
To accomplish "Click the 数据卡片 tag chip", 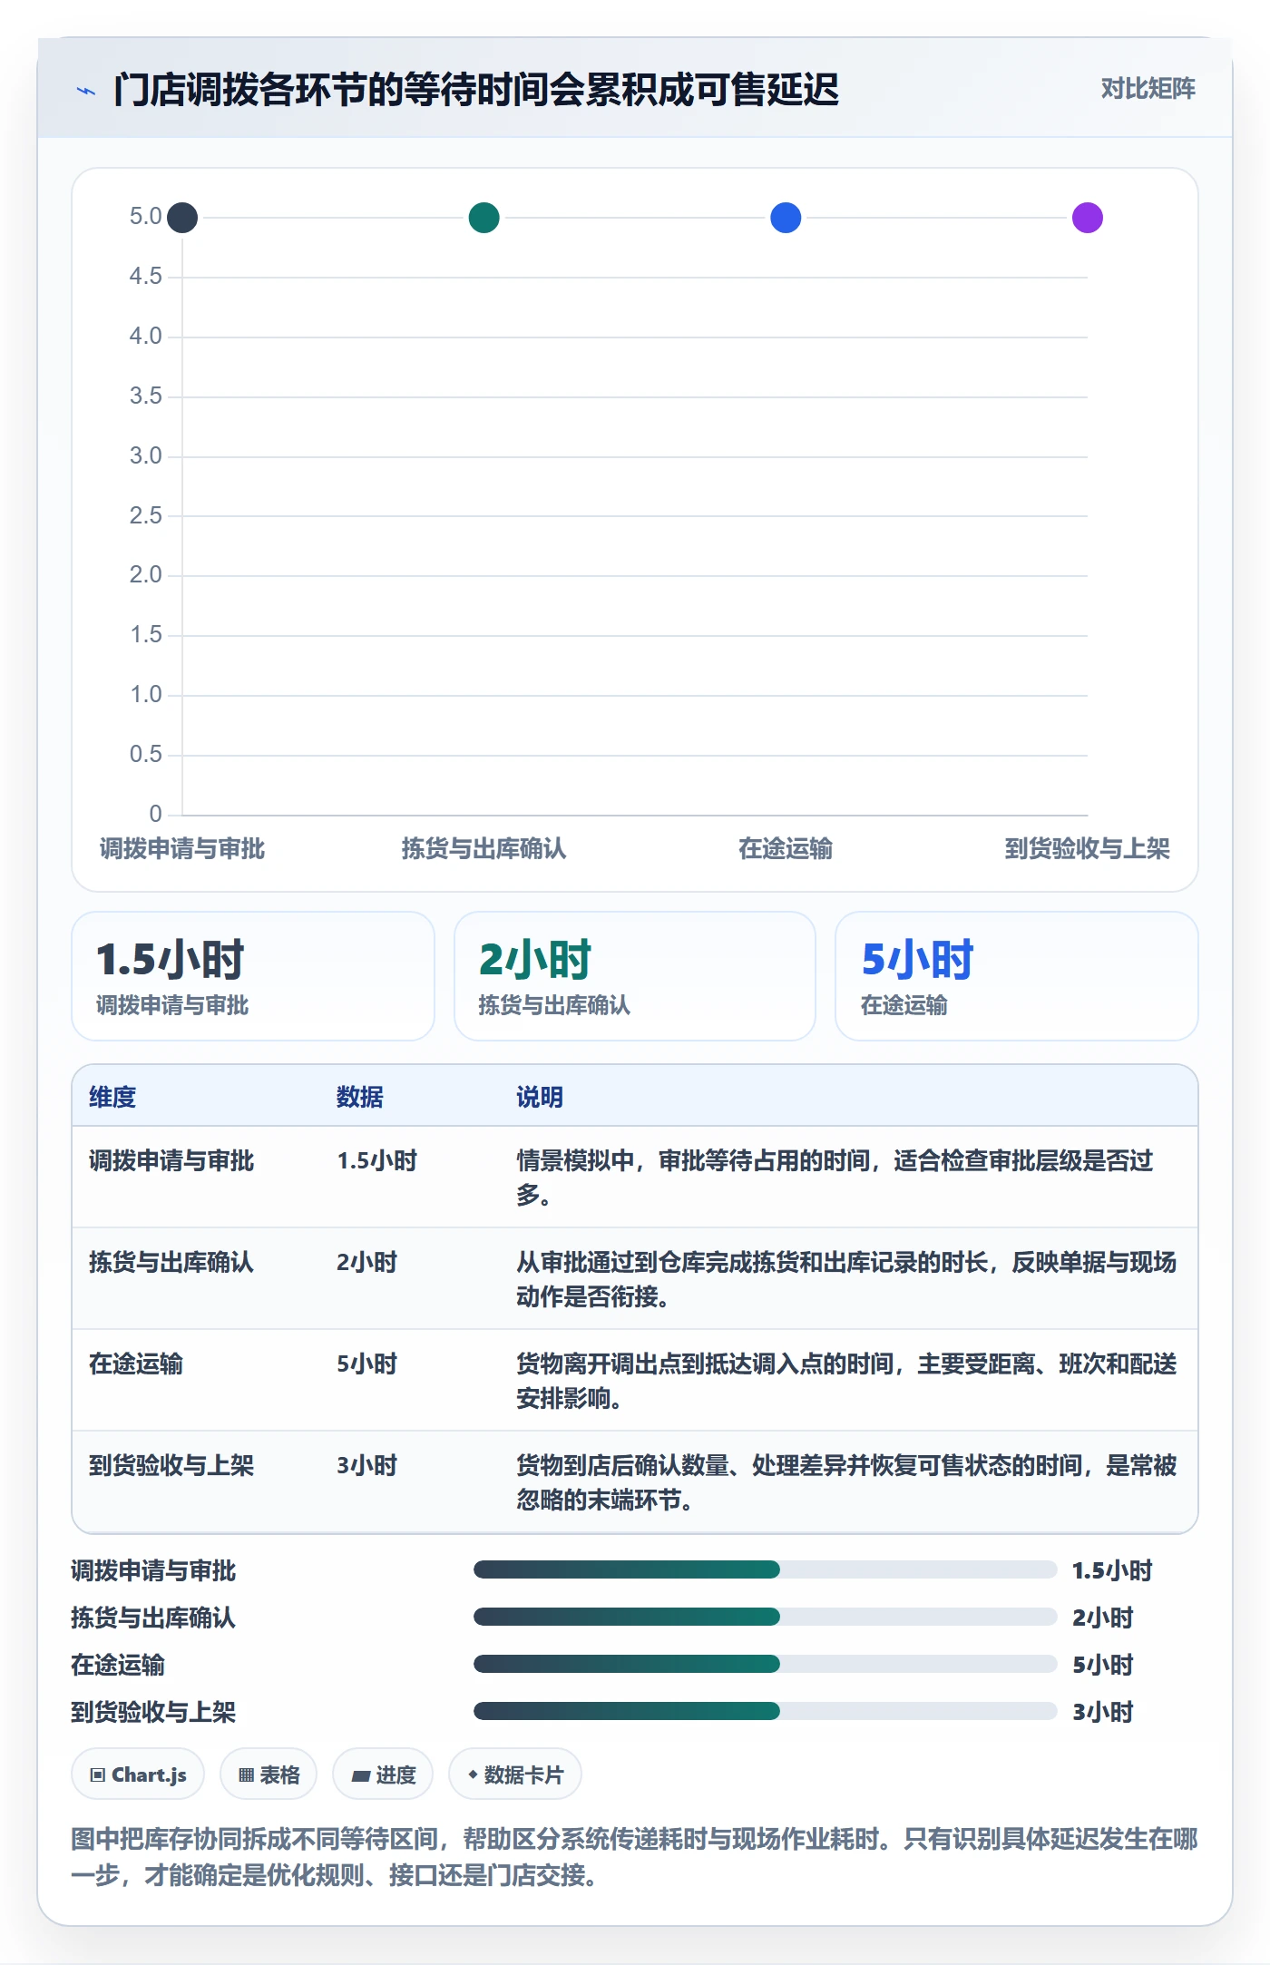I will coord(515,1774).
